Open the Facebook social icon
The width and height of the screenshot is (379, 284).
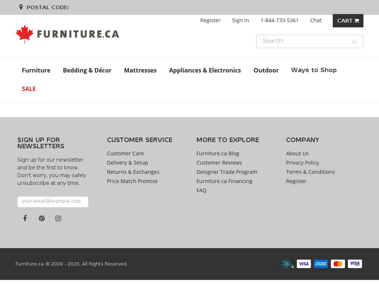tap(25, 218)
